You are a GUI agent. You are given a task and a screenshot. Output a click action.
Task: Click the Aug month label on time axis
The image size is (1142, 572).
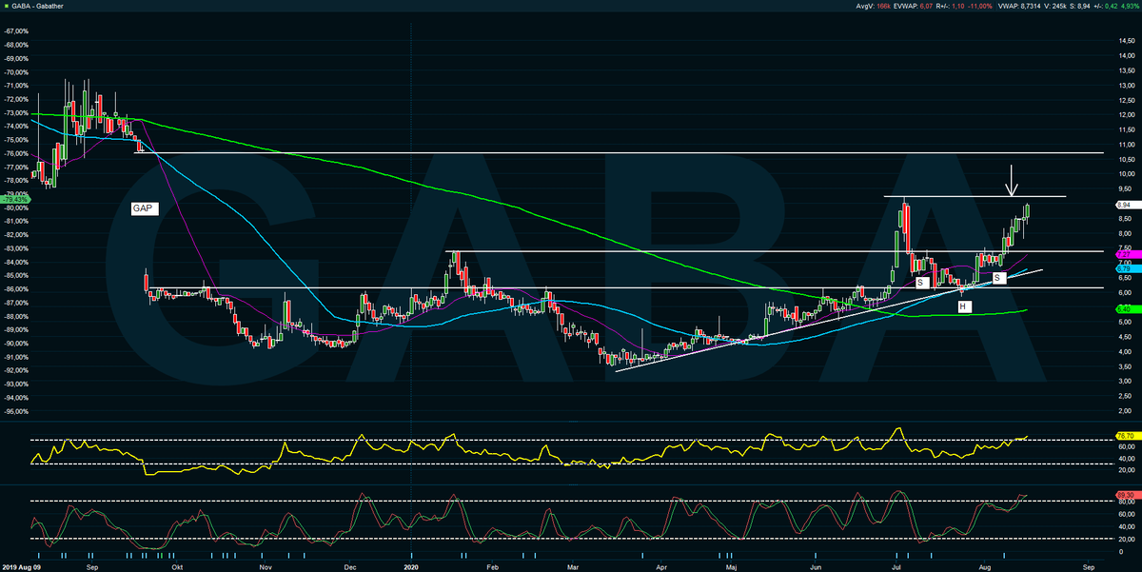984,565
